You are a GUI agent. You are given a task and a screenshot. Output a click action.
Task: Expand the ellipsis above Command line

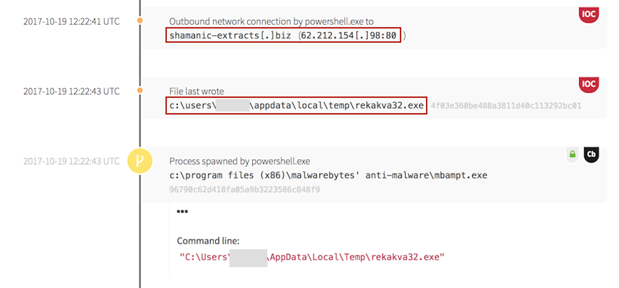(x=182, y=211)
